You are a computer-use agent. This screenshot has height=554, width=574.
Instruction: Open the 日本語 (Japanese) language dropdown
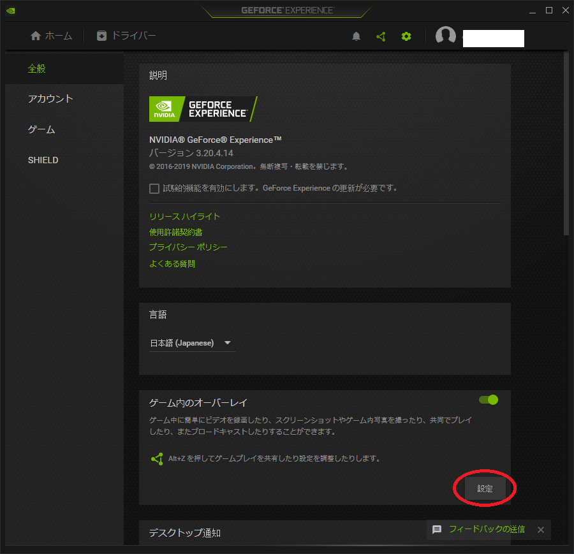[192, 343]
